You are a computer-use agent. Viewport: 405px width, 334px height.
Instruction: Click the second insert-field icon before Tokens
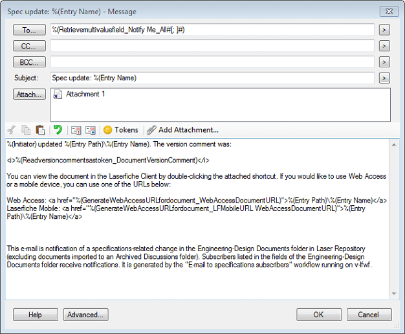coord(91,130)
